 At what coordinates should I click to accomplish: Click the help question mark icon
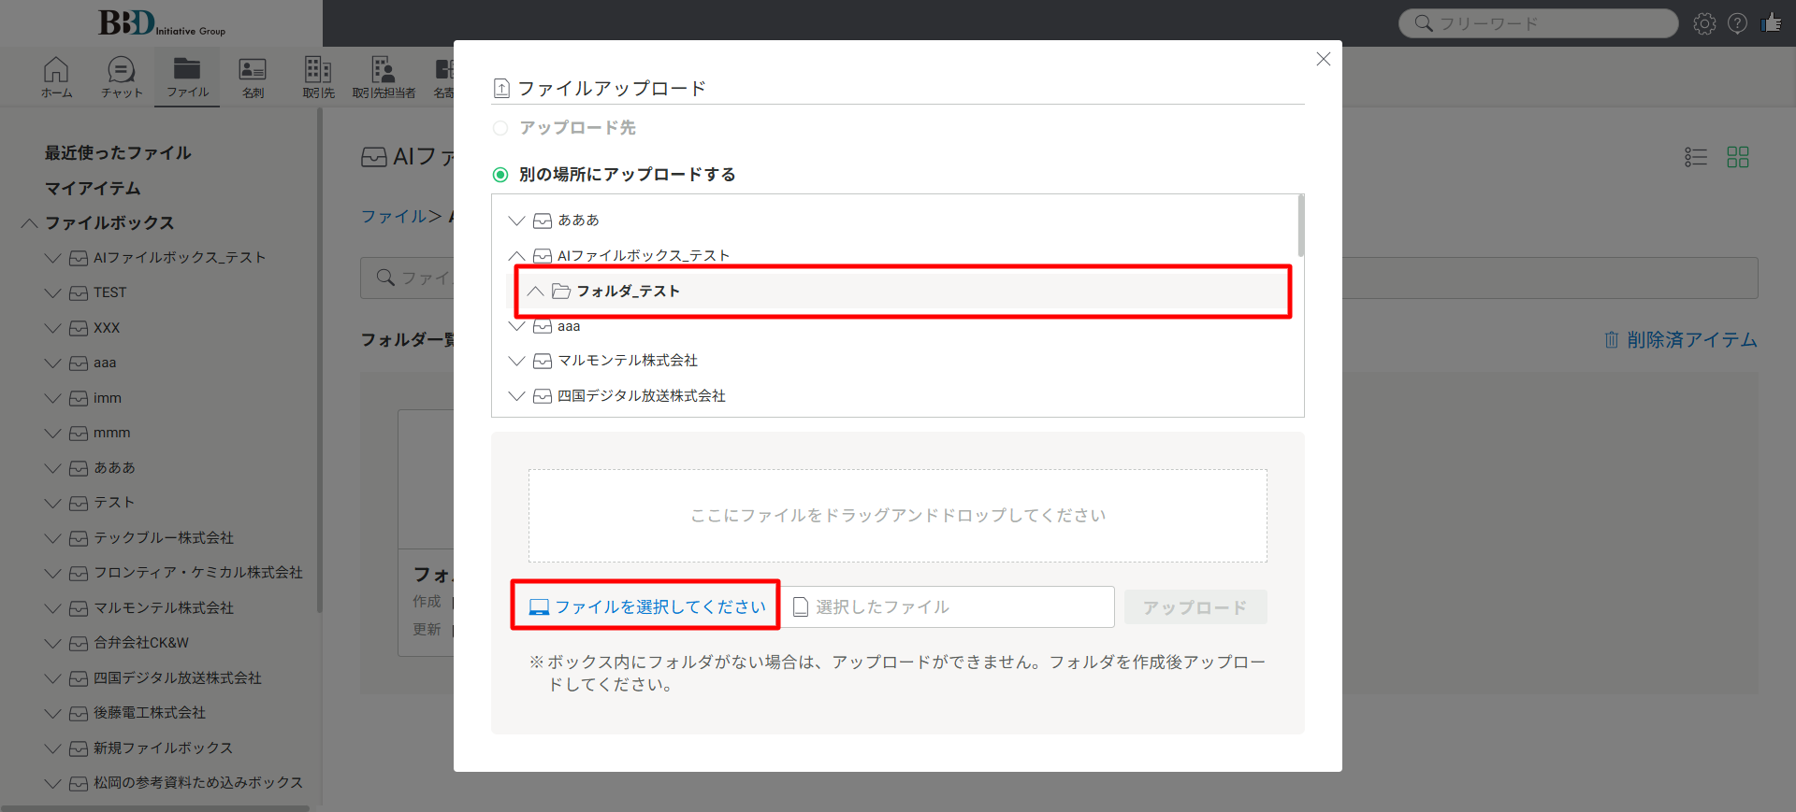coord(1737,23)
